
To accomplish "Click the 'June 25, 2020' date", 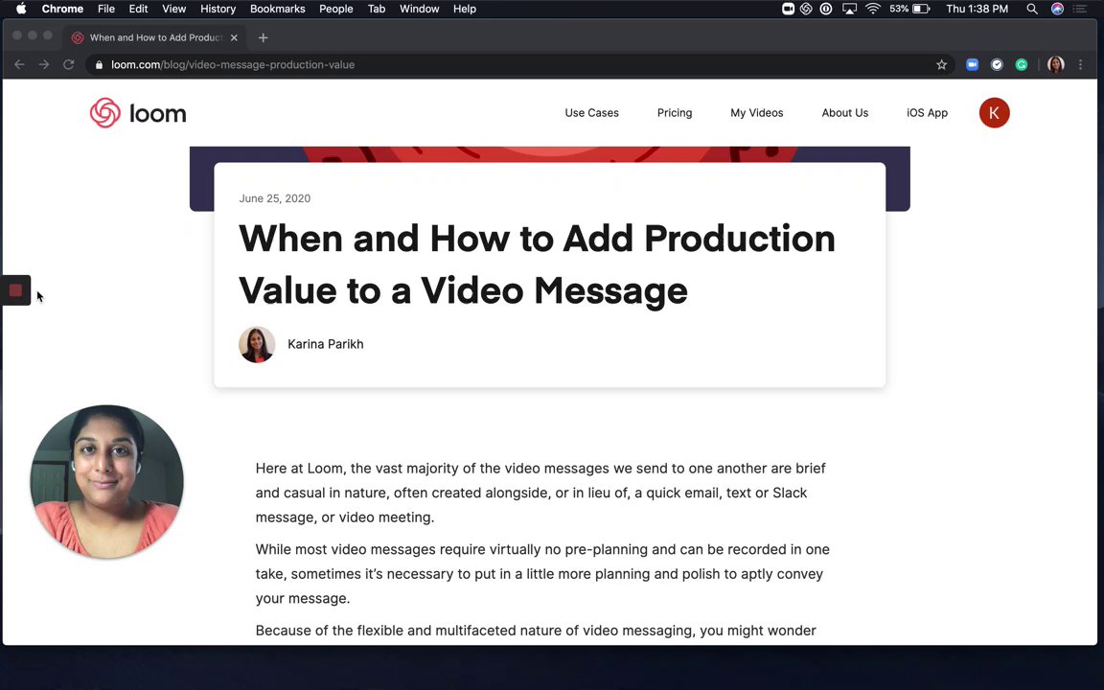I will click(x=275, y=198).
